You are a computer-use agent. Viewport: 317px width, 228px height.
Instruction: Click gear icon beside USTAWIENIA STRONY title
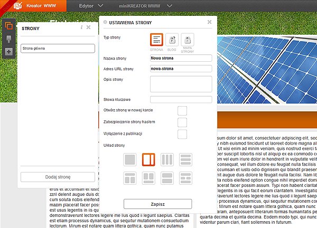tap(105, 22)
